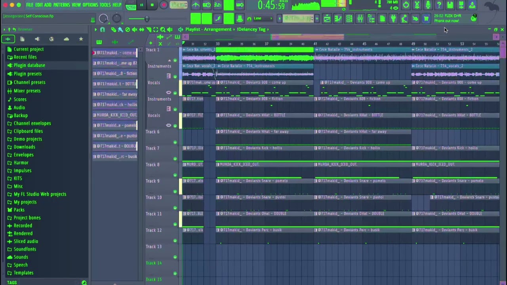
Task: Select the Select tool in Playlist
Action: [156, 29]
